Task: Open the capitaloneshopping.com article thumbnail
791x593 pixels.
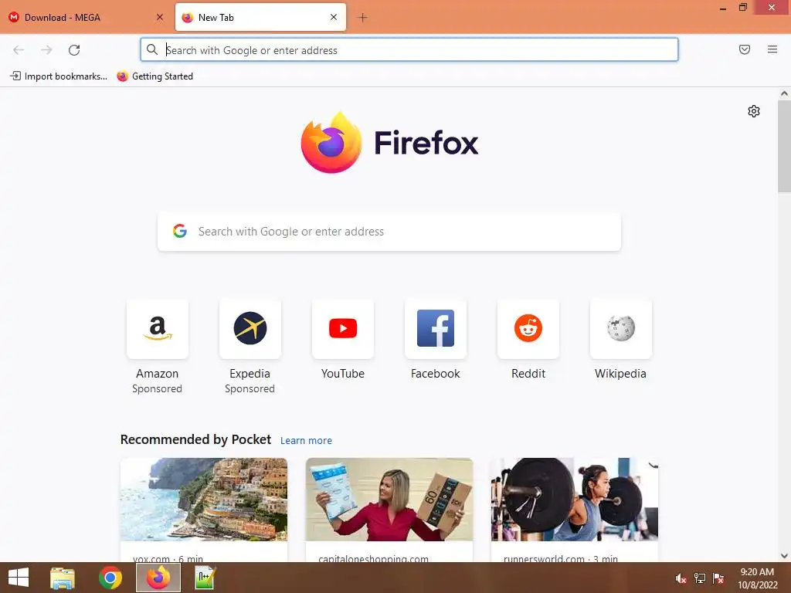Action: [x=389, y=500]
